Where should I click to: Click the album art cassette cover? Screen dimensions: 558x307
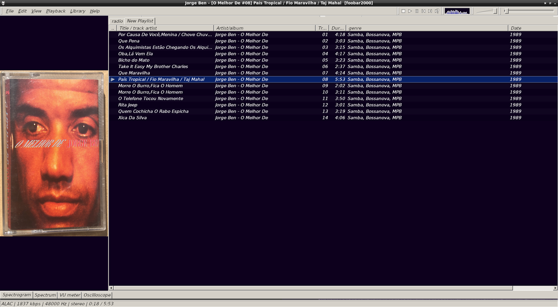pyautogui.click(x=54, y=153)
